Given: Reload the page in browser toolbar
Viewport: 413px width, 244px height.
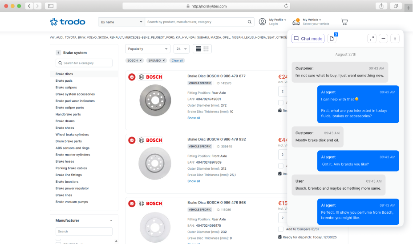Looking at the screenshot, I should 286,6.
